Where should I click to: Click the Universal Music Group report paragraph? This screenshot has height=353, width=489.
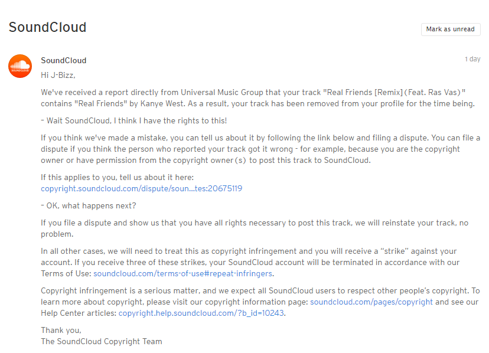click(257, 98)
